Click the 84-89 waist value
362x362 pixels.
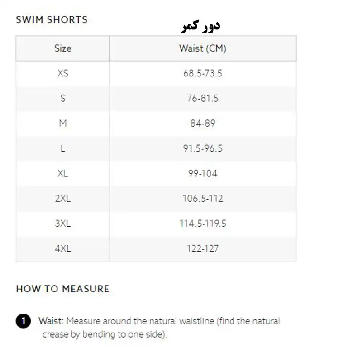point(202,123)
